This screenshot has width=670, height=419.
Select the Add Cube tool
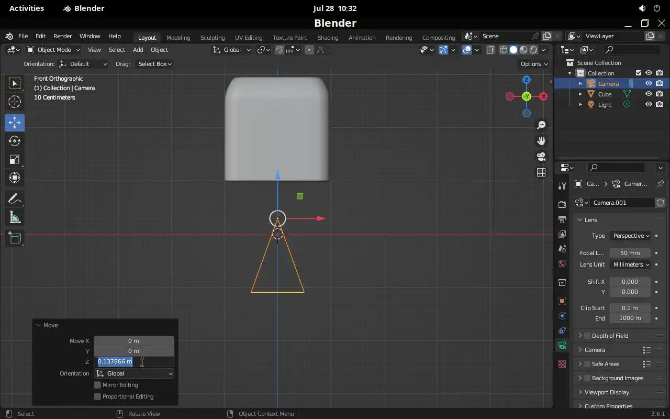[x=15, y=238]
